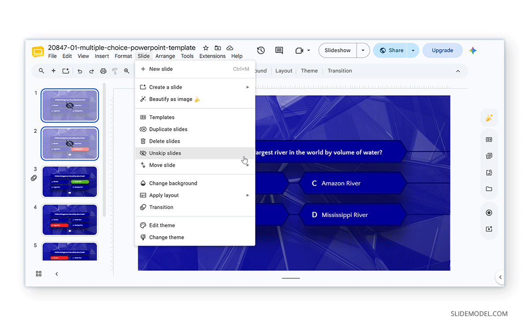Open the video call dropdown arrow
The image size is (529, 327).
[308, 51]
